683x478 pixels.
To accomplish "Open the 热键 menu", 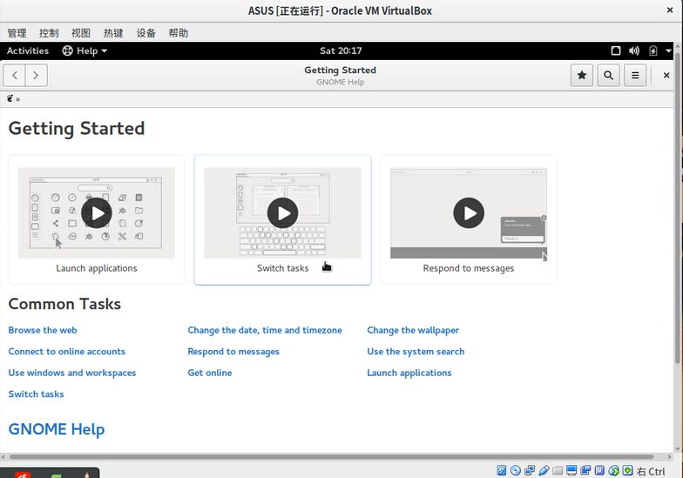I will (113, 33).
